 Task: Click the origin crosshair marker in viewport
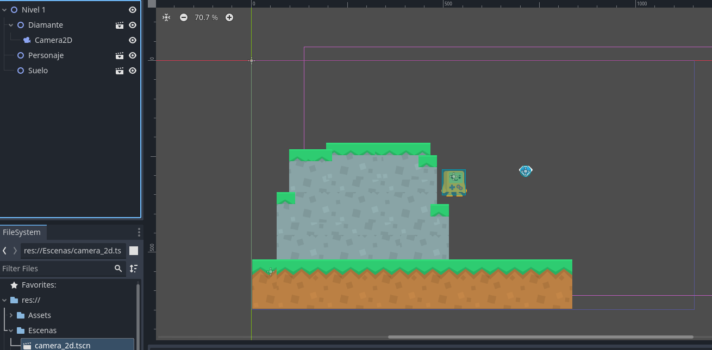(x=251, y=61)
